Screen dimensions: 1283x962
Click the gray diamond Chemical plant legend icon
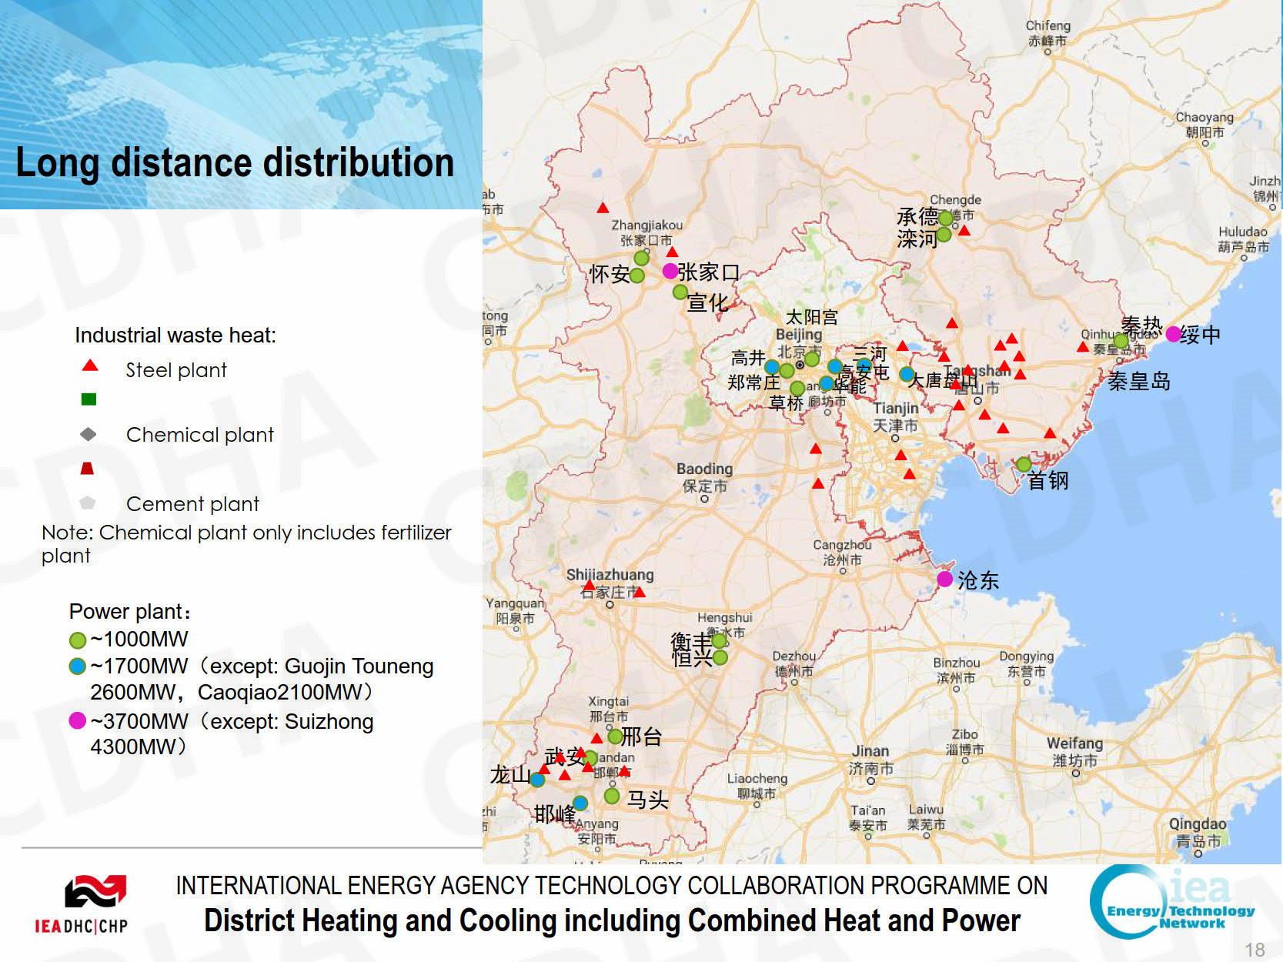pos(89,434)
